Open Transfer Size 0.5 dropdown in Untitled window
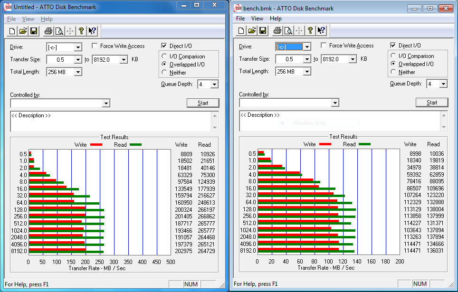The height and width of the screenshot is (292, 458). point(78,59)
